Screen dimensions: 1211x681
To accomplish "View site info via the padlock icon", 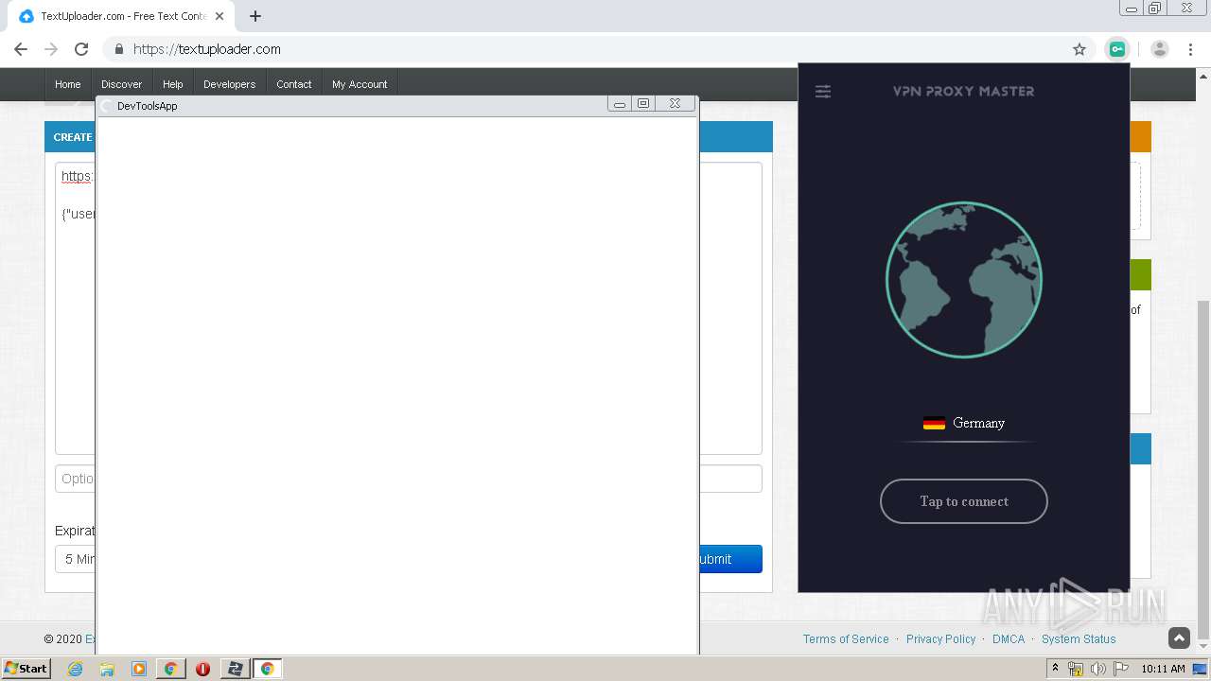I will point(119,49).
